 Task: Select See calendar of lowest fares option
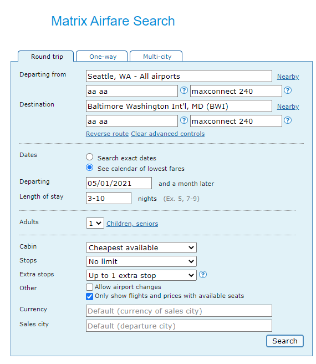coord(90,168)
